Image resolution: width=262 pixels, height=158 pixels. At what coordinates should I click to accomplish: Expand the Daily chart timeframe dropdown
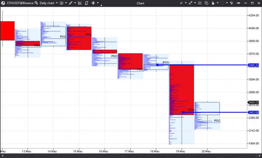coord(57,3)
